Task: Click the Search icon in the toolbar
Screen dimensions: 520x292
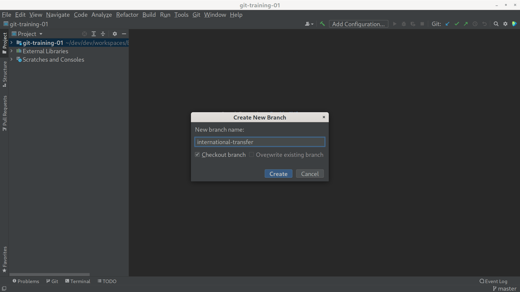Action: click(x=496, y=24)
